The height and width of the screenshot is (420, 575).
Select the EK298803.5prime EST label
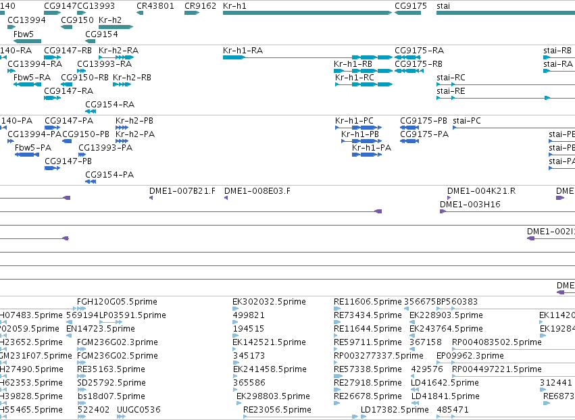[x=273, y=396]
